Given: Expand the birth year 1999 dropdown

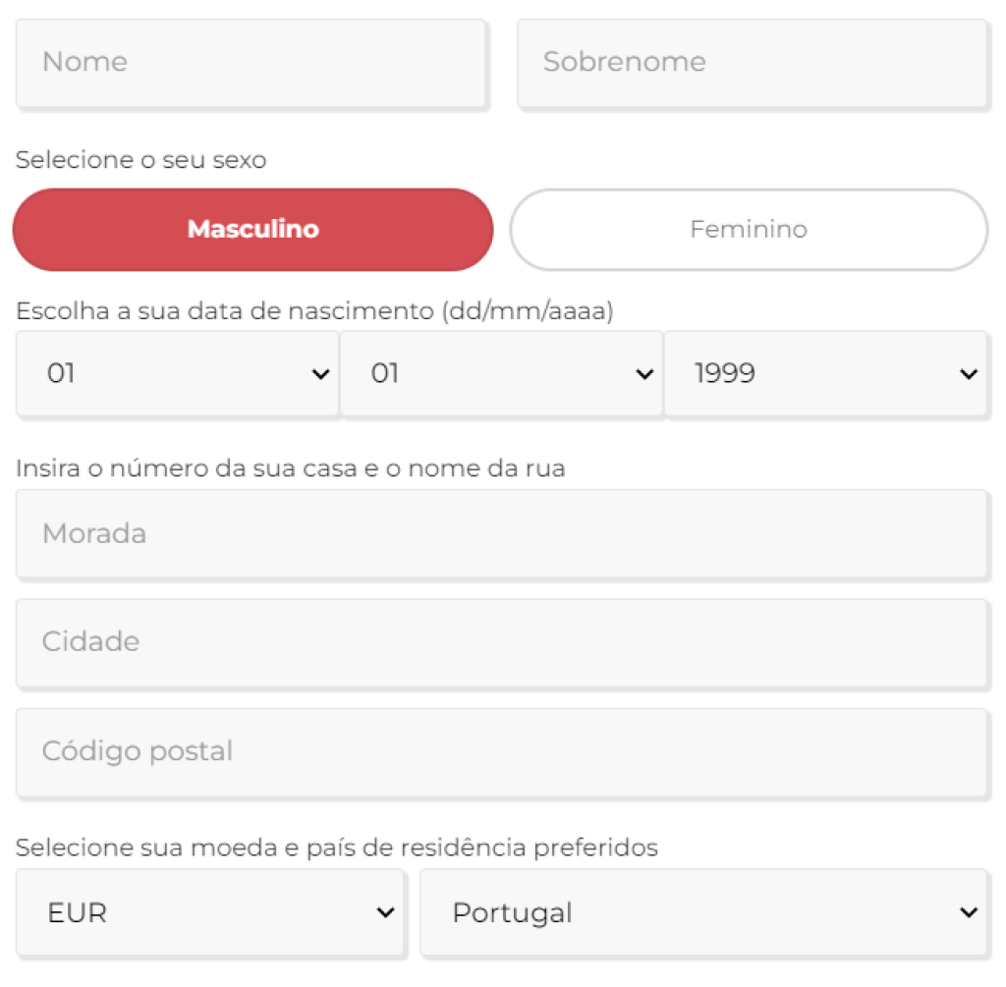Looking at the screenshot, I should click(x=825, y=374).
